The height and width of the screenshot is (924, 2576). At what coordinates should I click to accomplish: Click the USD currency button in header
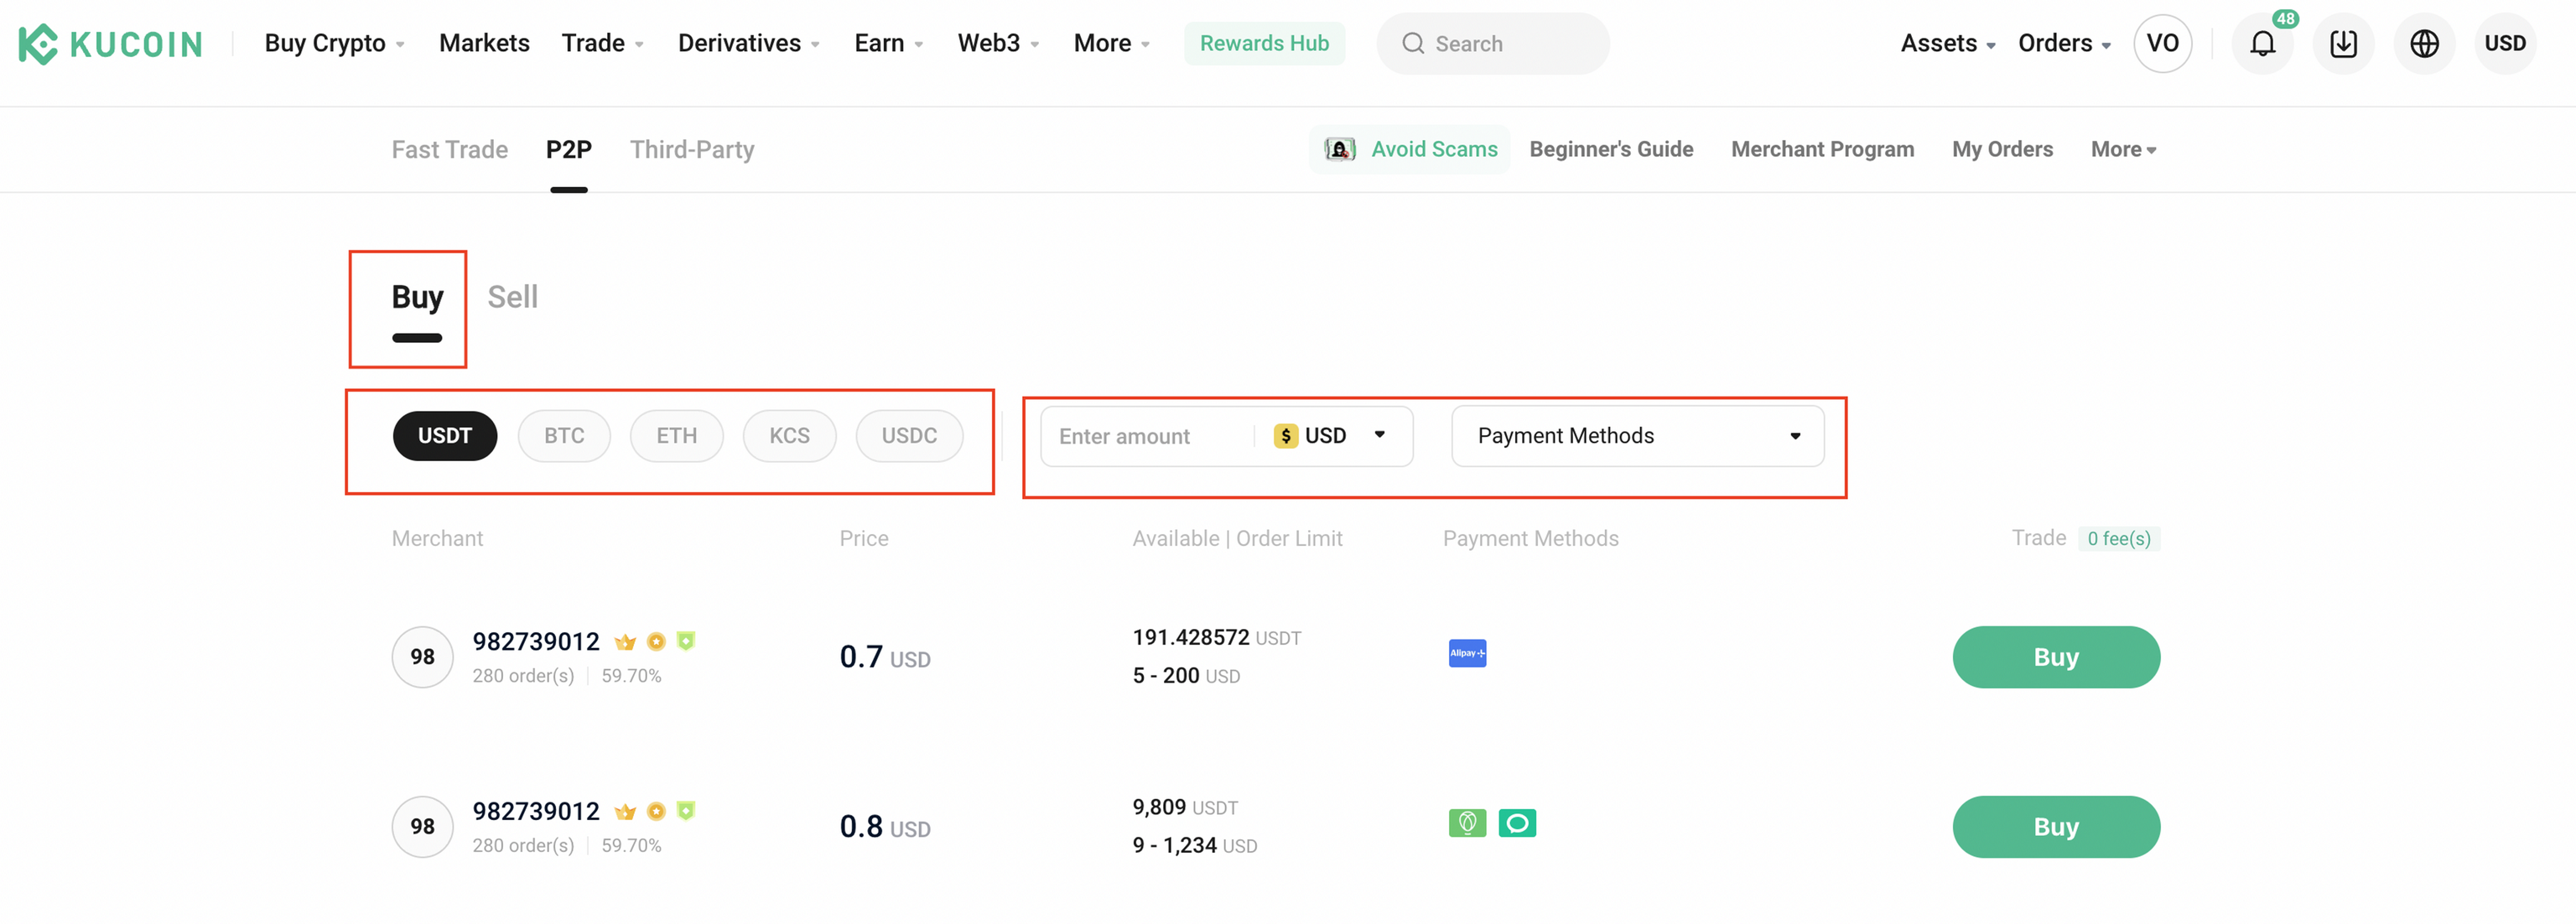(x=2505, y=43)
